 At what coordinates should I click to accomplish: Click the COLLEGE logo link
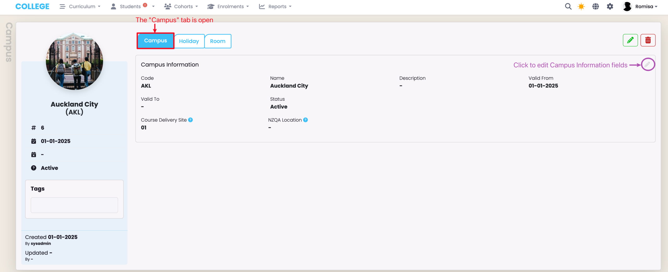32,7
